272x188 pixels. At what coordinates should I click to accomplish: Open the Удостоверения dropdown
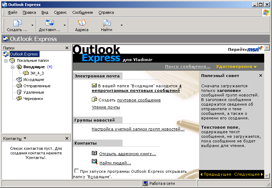pos(236,67)
